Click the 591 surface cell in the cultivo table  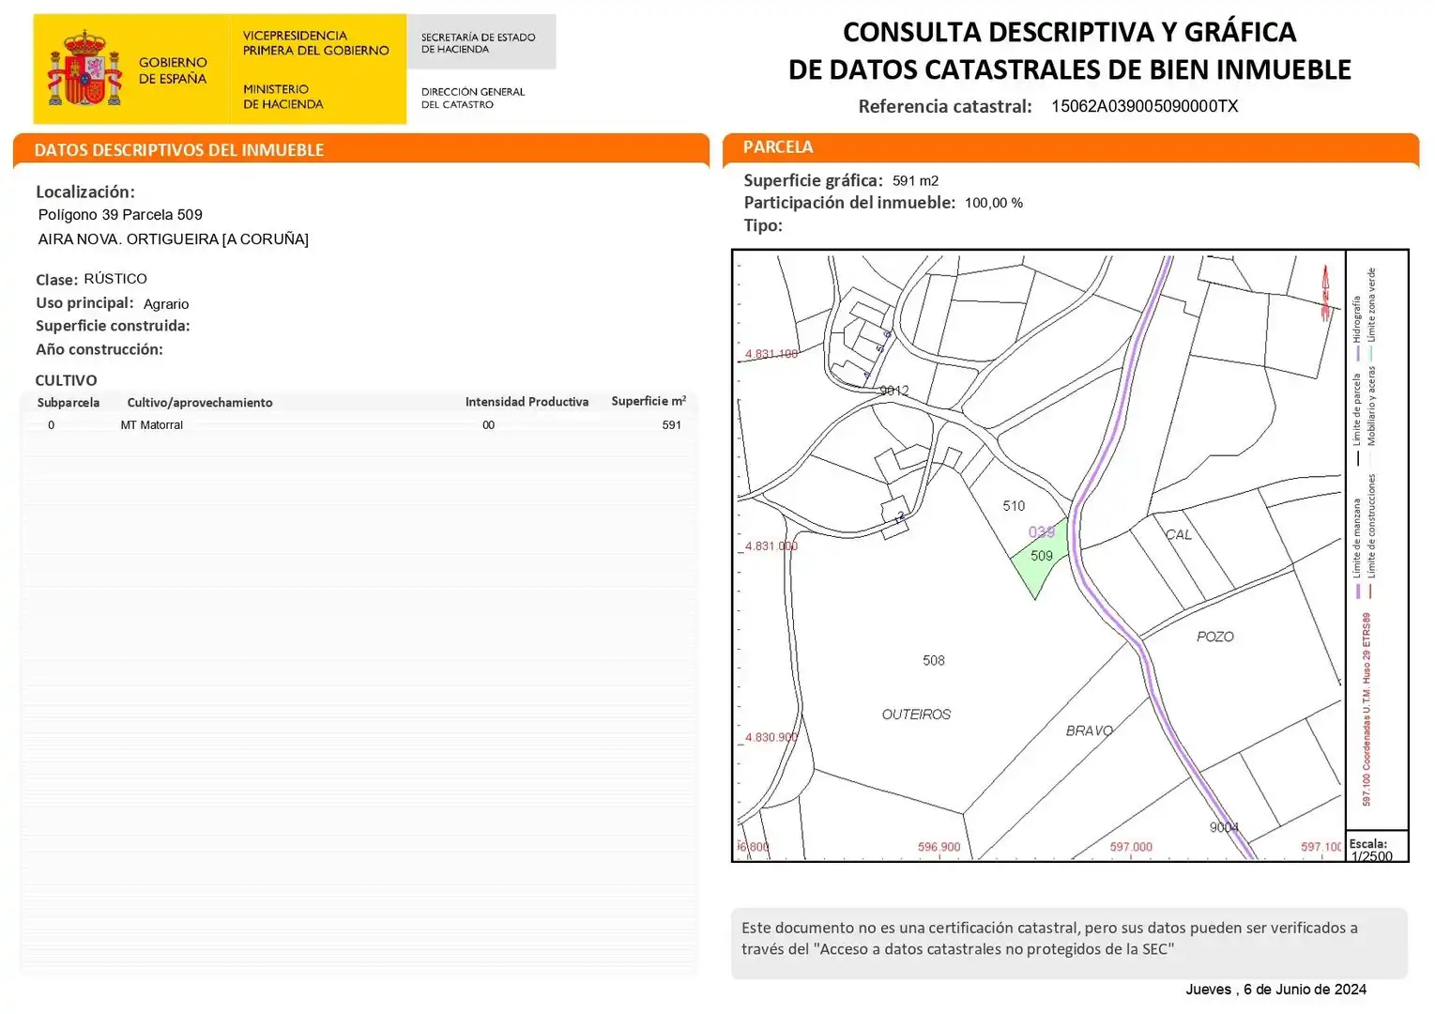pyautogui.click(x=671, y=425)
